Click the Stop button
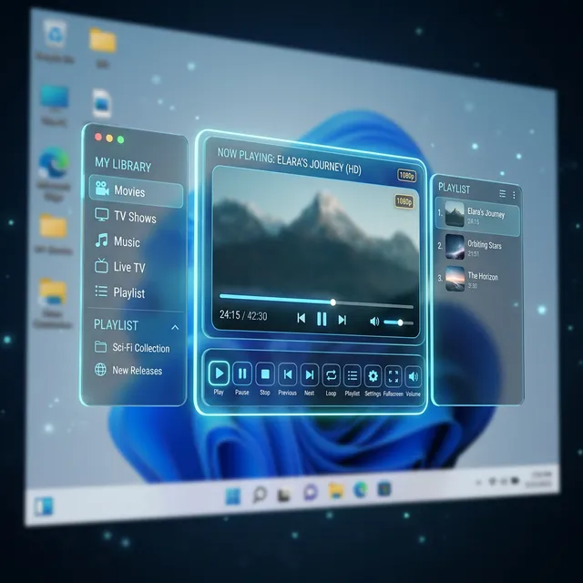This screenshot has height=583, width=583. (x=265, y=374)
